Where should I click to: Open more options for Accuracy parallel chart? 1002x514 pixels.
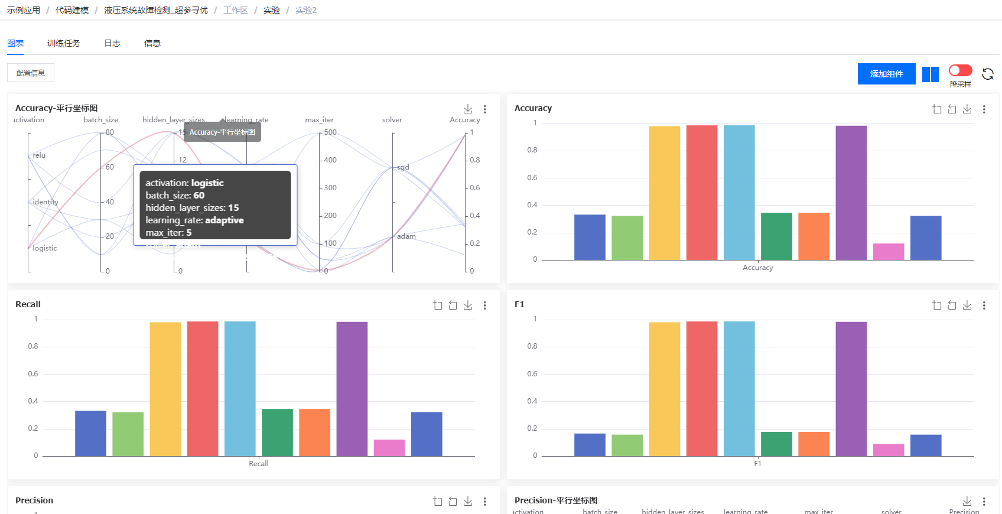point(485,109)
